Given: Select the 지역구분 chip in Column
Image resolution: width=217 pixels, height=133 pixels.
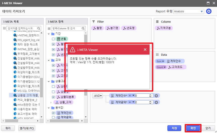Looking at the screenshot, I should pos(163,28).
